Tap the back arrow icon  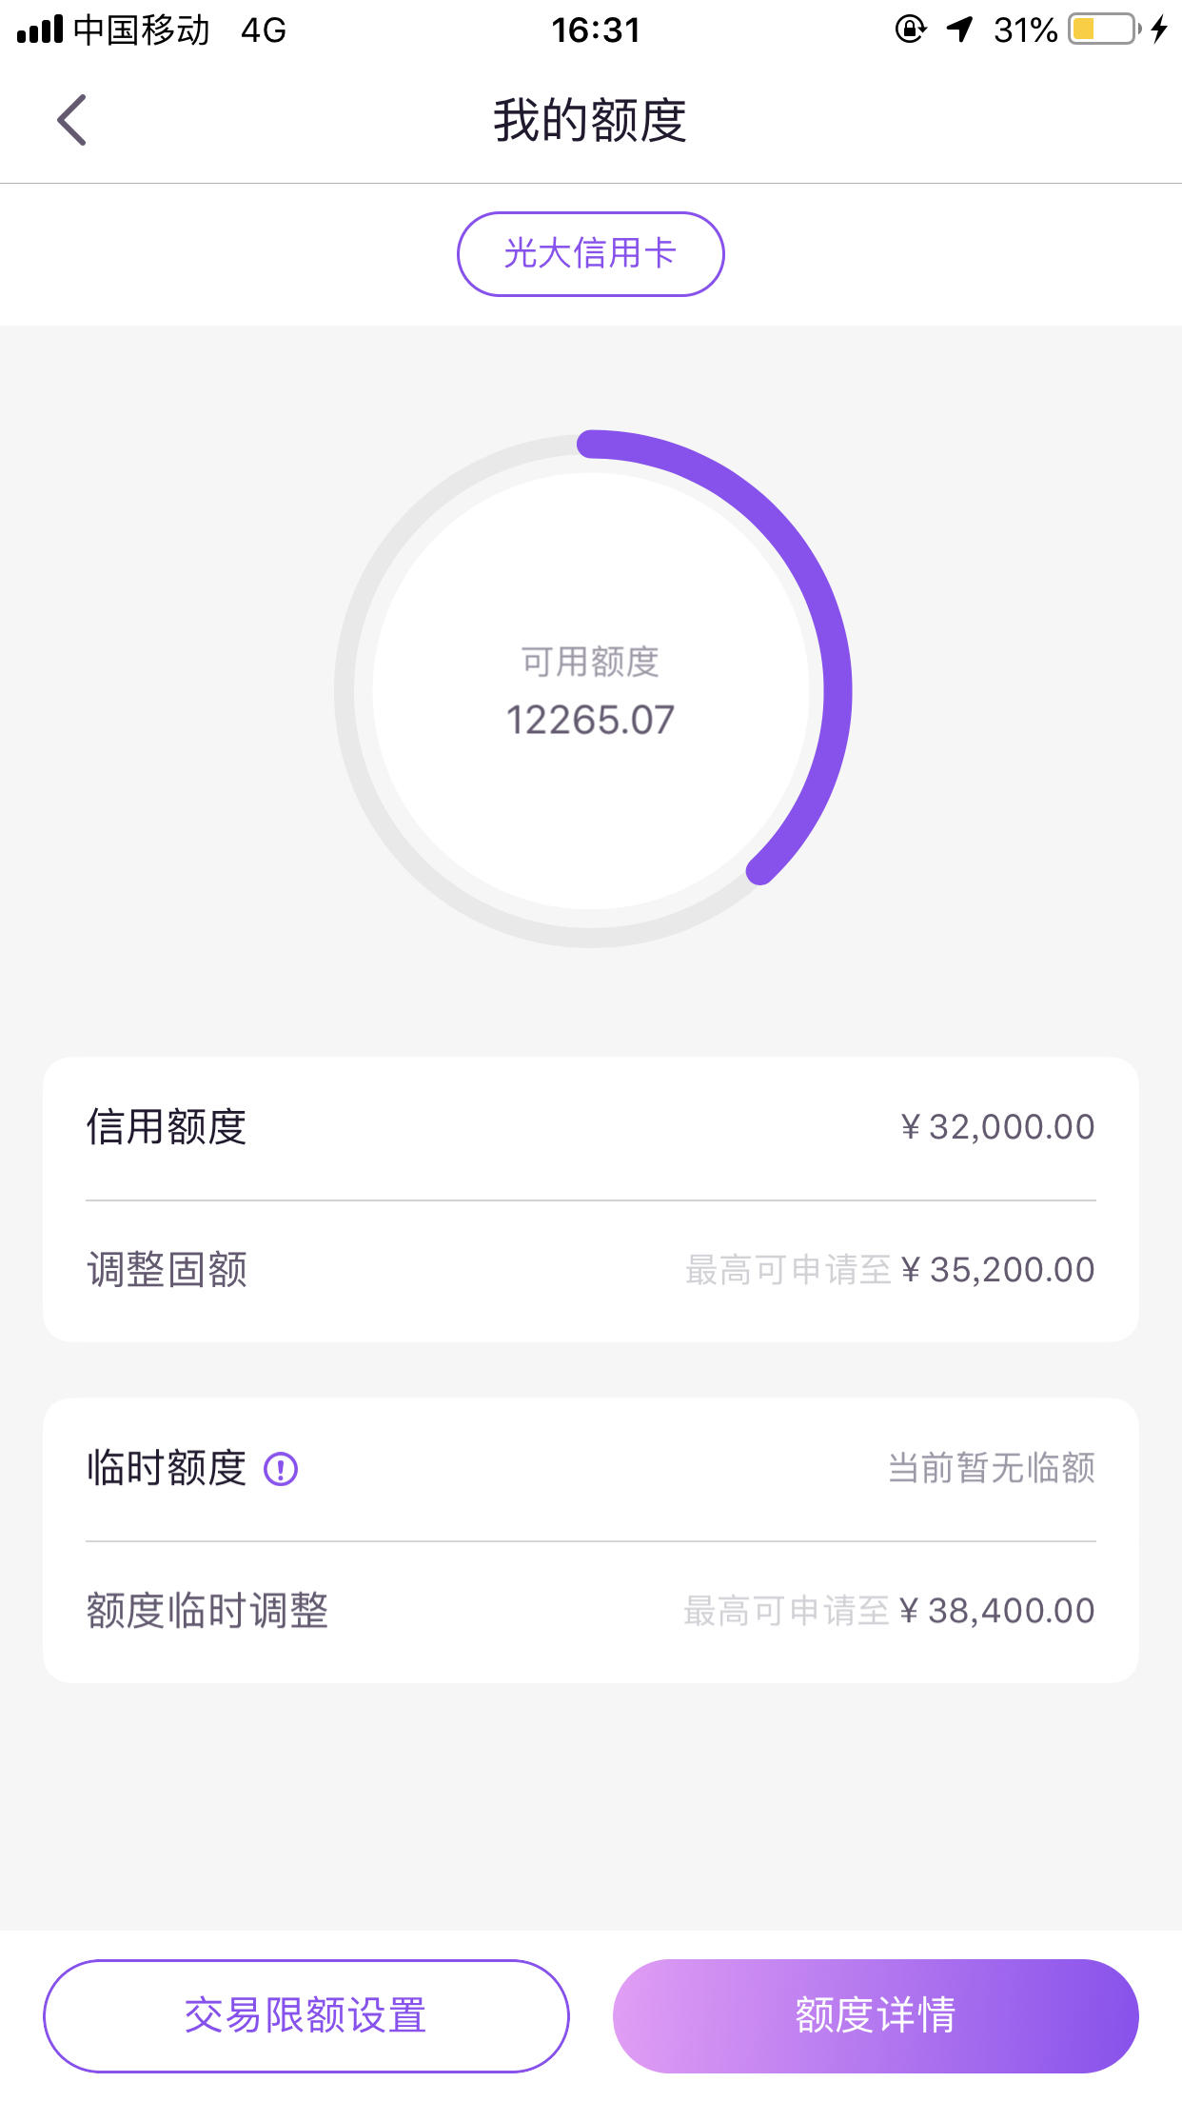point(71,120)
